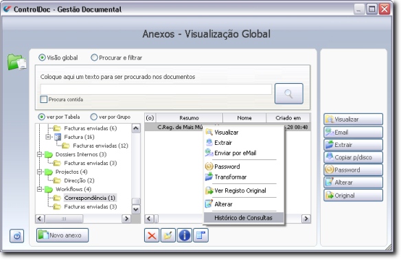Image resolution: width=401 pixels, height=261 pixels.
Task: Select Procurar e filtrar radio button
Action: (x=94, y=58)
